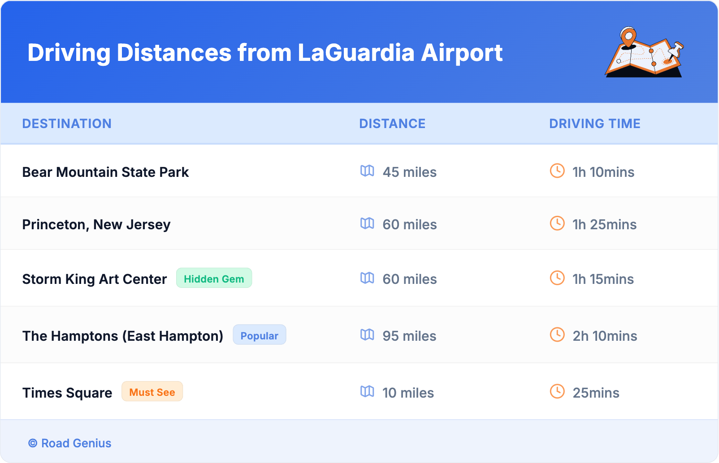Click the map illustration in the header
This screenshot has height=463, width=719.
(644, 52)
